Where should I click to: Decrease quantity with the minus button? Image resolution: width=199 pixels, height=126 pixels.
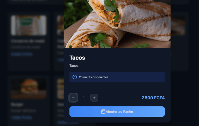[73, 98]
